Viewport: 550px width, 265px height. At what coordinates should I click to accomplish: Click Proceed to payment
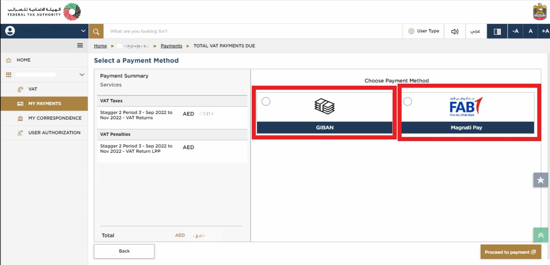tap(511, 252)
